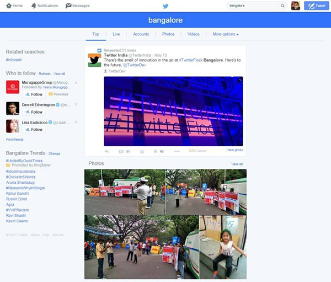The width and height of the screenshot is (331, 282).
Task: Switch to the Accounts tab
Action: (x=141, y=34)
